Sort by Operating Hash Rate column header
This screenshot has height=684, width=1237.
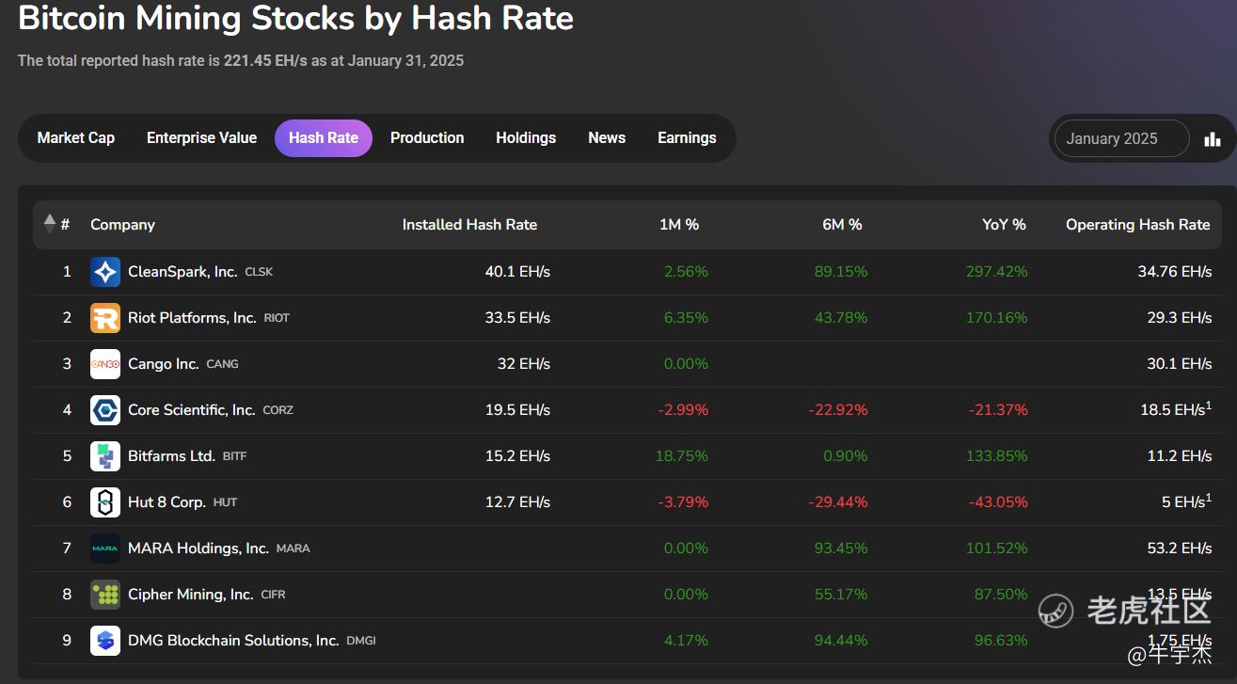pos(1138,225)
